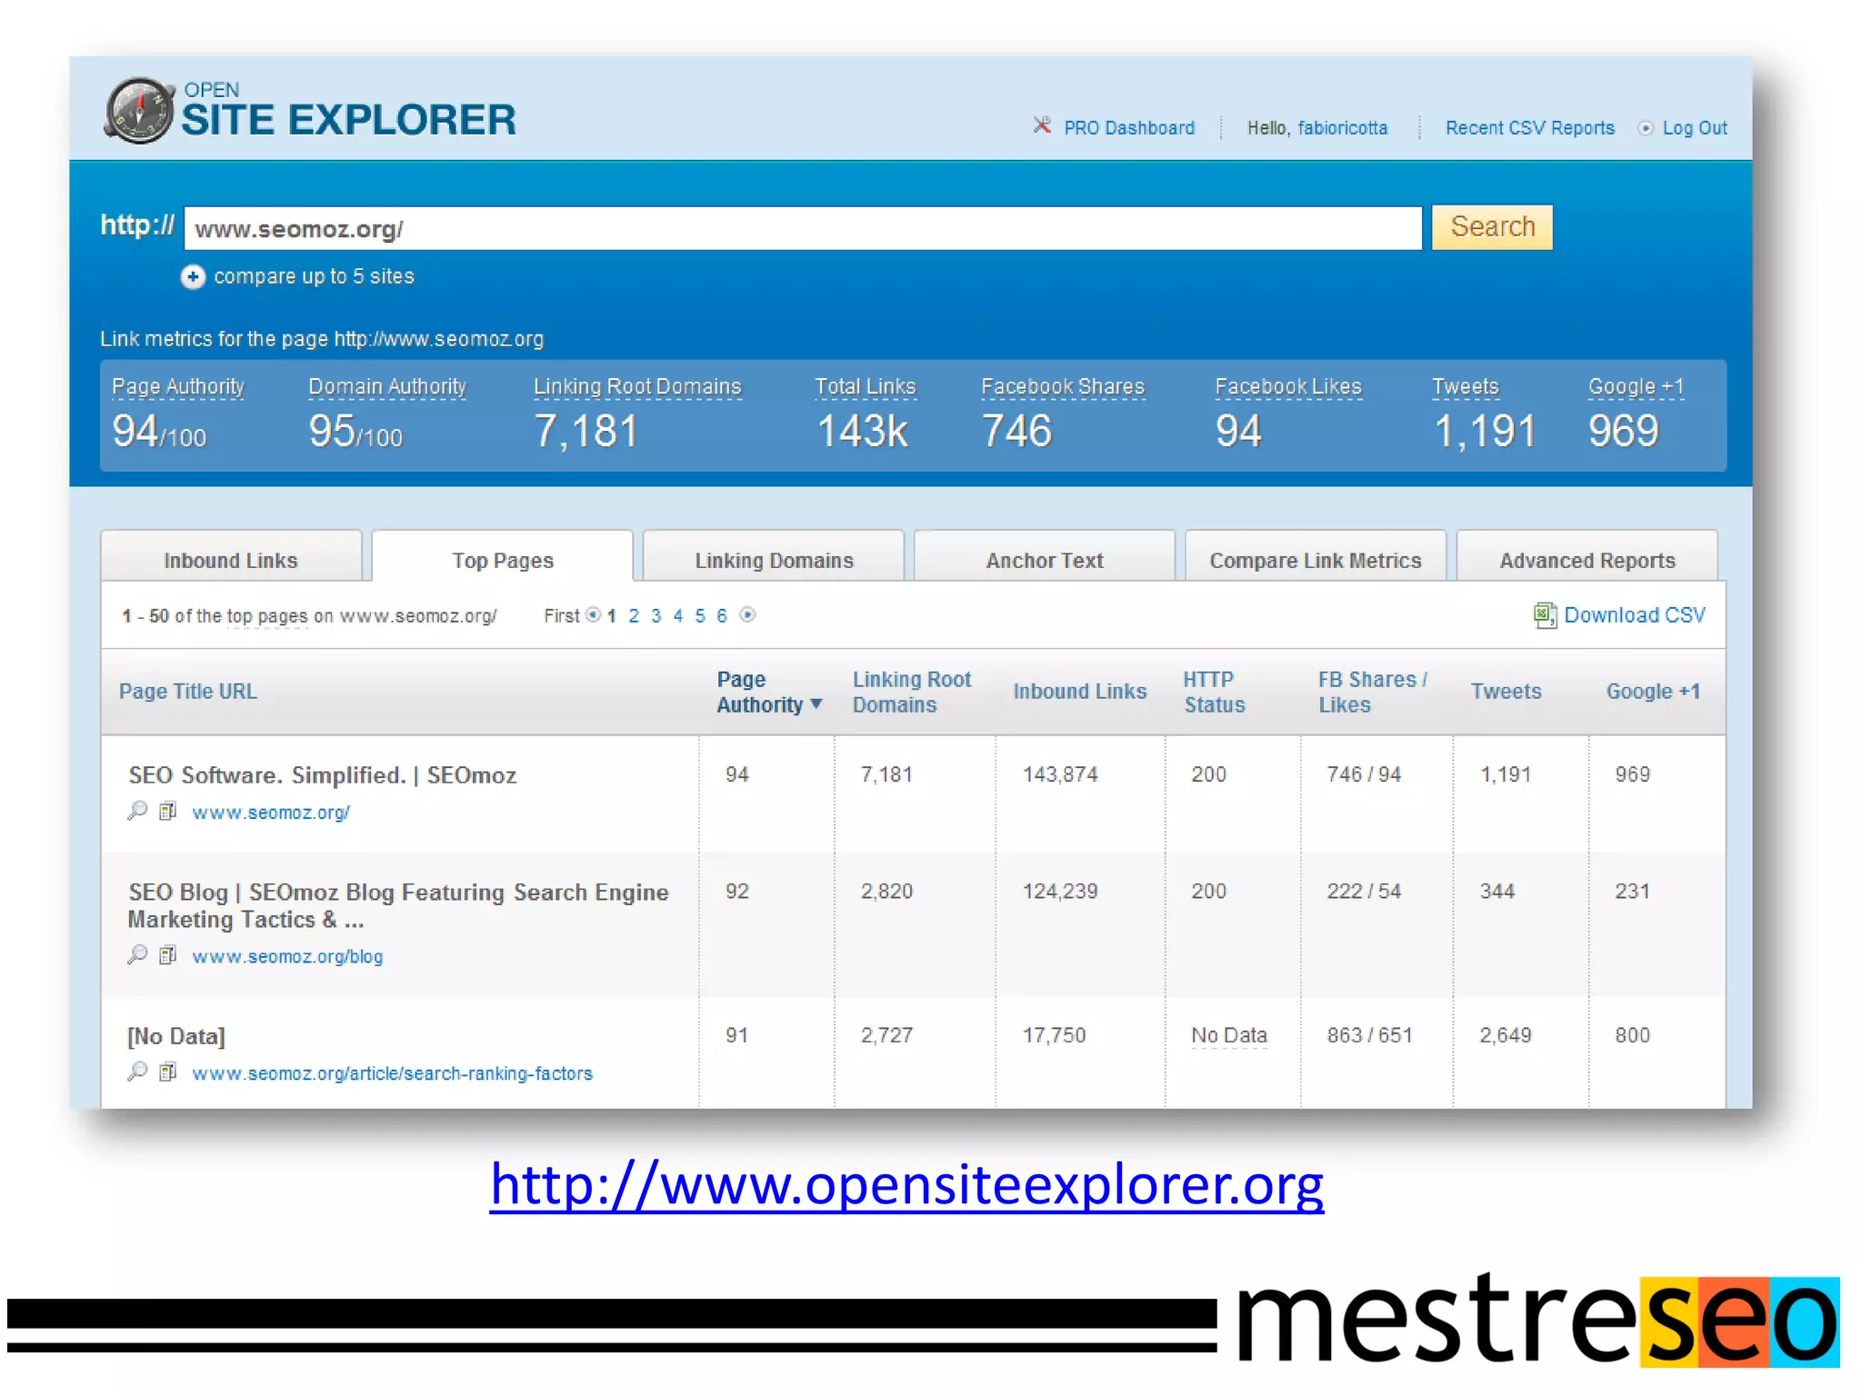The height and width of the screenshot is (1396, 1862).
Task: Click the Facebook Shares metric label
Action: point(1063,387)
